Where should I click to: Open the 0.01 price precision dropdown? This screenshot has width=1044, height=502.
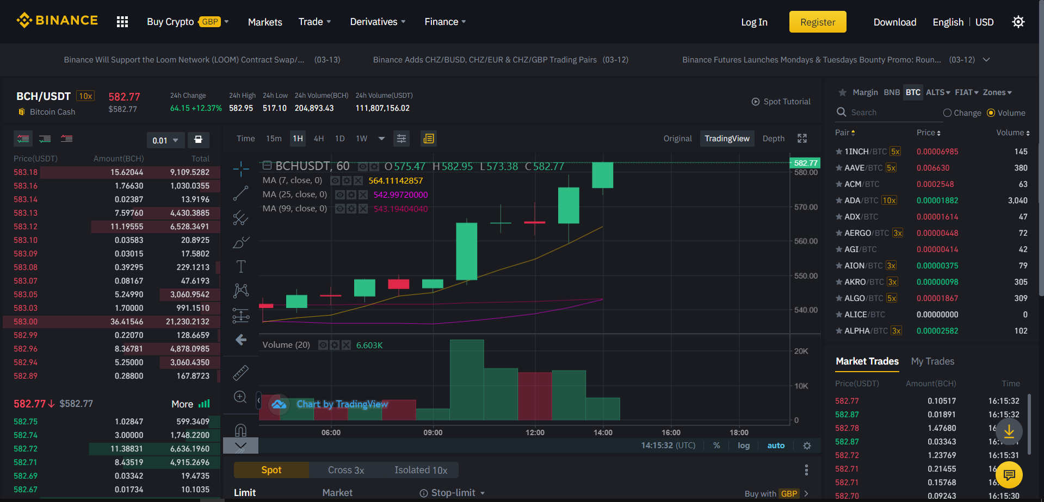click(165, 140)
